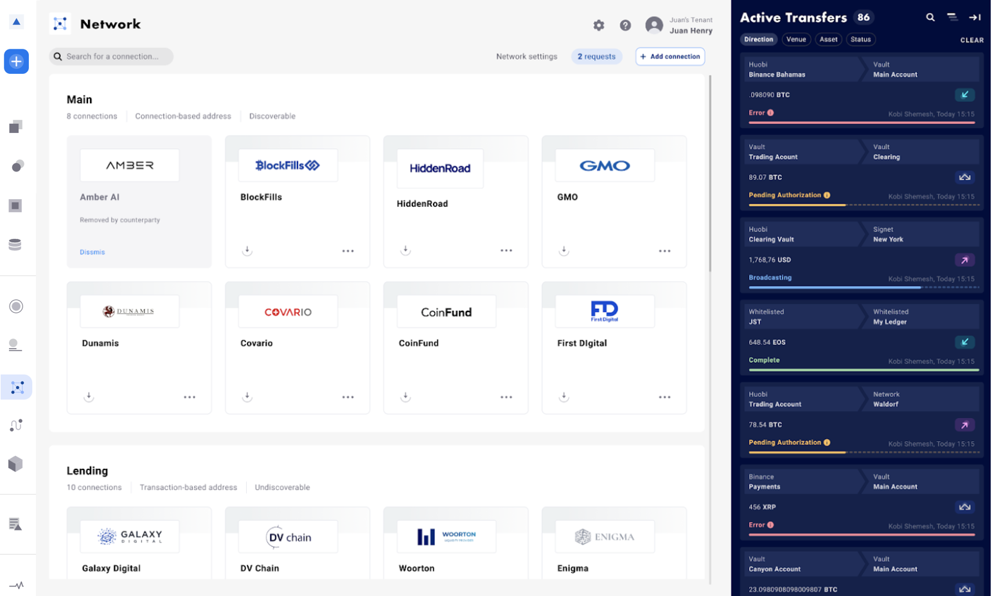Screen dimensions: 992x596
Task: Click download icon on Dunamis card
Action: 89,397
